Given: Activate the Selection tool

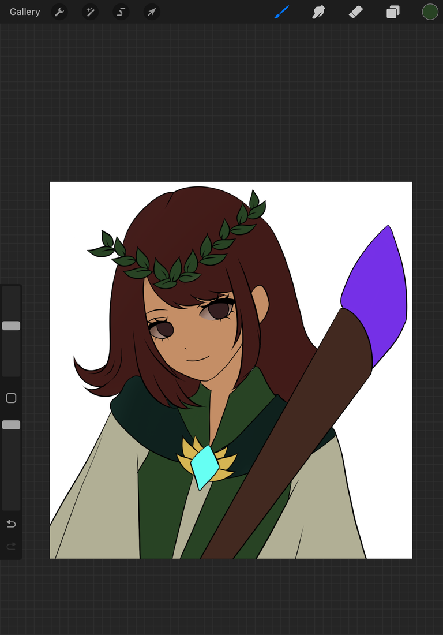Looking at the screenshot, I should point(121,12).
